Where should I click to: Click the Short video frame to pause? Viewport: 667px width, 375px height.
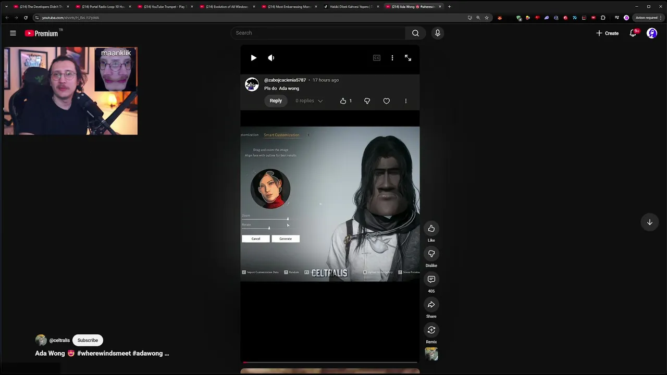330,204
